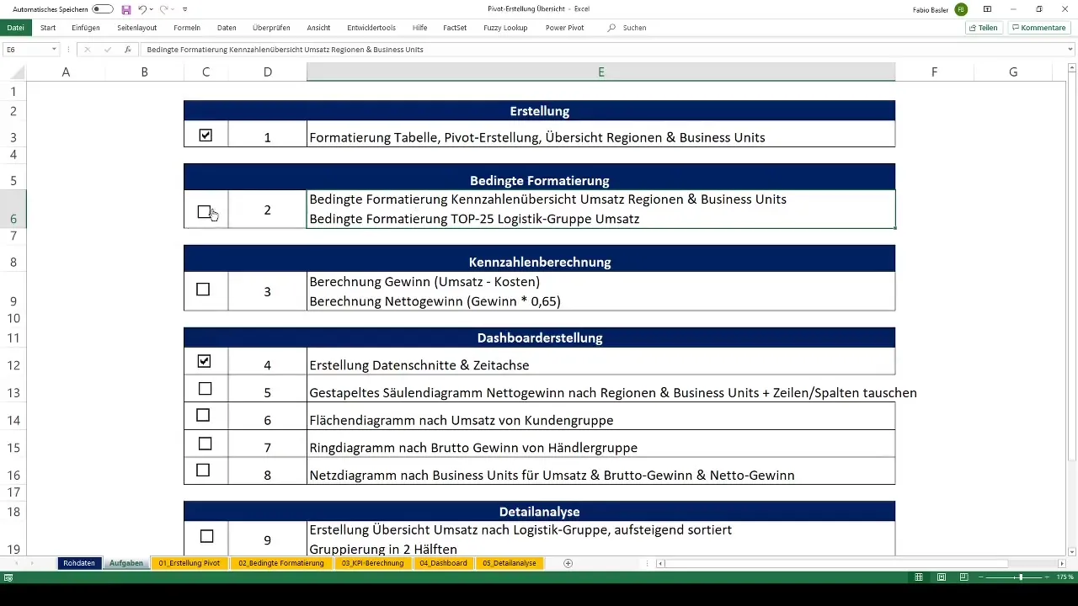
Task: Cancel the formula bar entry with the X icon
Action: click(x=87, y=50)
